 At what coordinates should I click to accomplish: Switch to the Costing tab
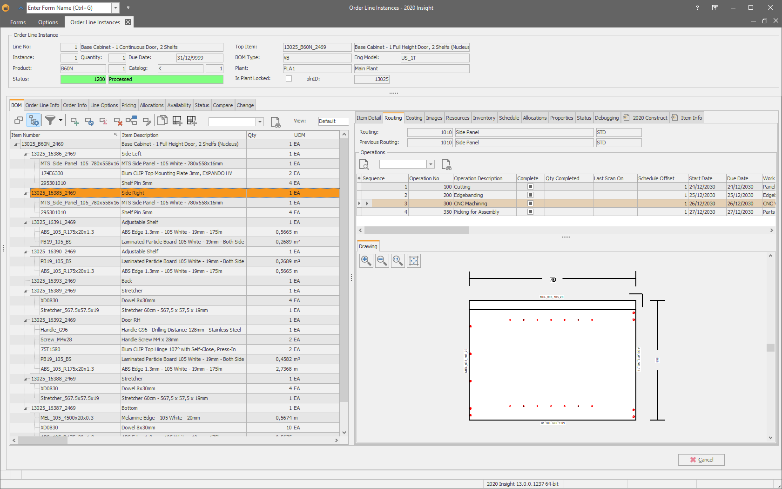coord(414,118)
